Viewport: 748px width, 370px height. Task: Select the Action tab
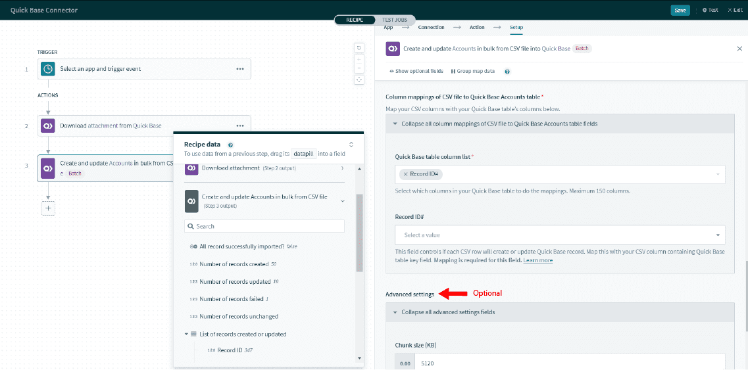[477, 27]
